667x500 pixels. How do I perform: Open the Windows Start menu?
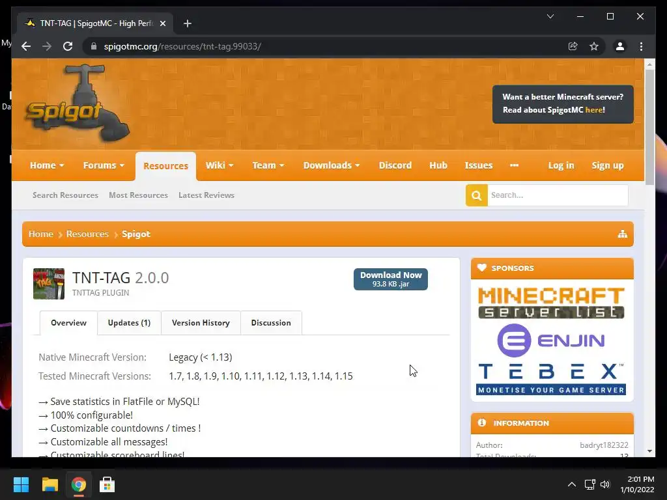click(x=21, y=484)
